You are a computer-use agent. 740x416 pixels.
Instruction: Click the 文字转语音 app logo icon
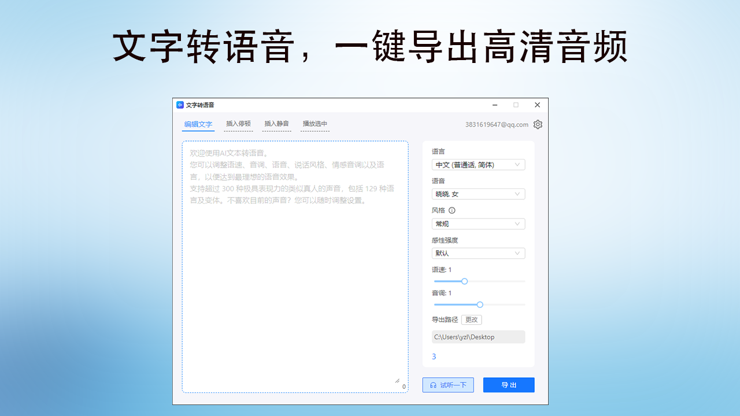(x=180, y=105)
